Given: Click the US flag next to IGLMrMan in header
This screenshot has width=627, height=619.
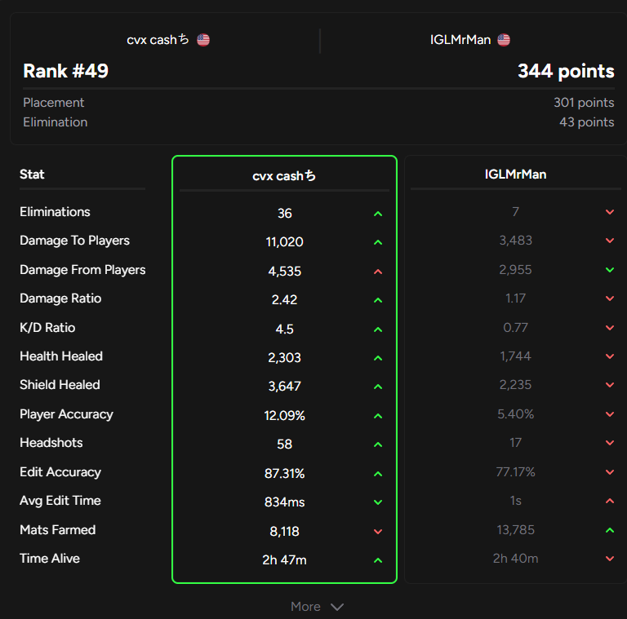Looking at the screenshot, I should coord(504,40).
